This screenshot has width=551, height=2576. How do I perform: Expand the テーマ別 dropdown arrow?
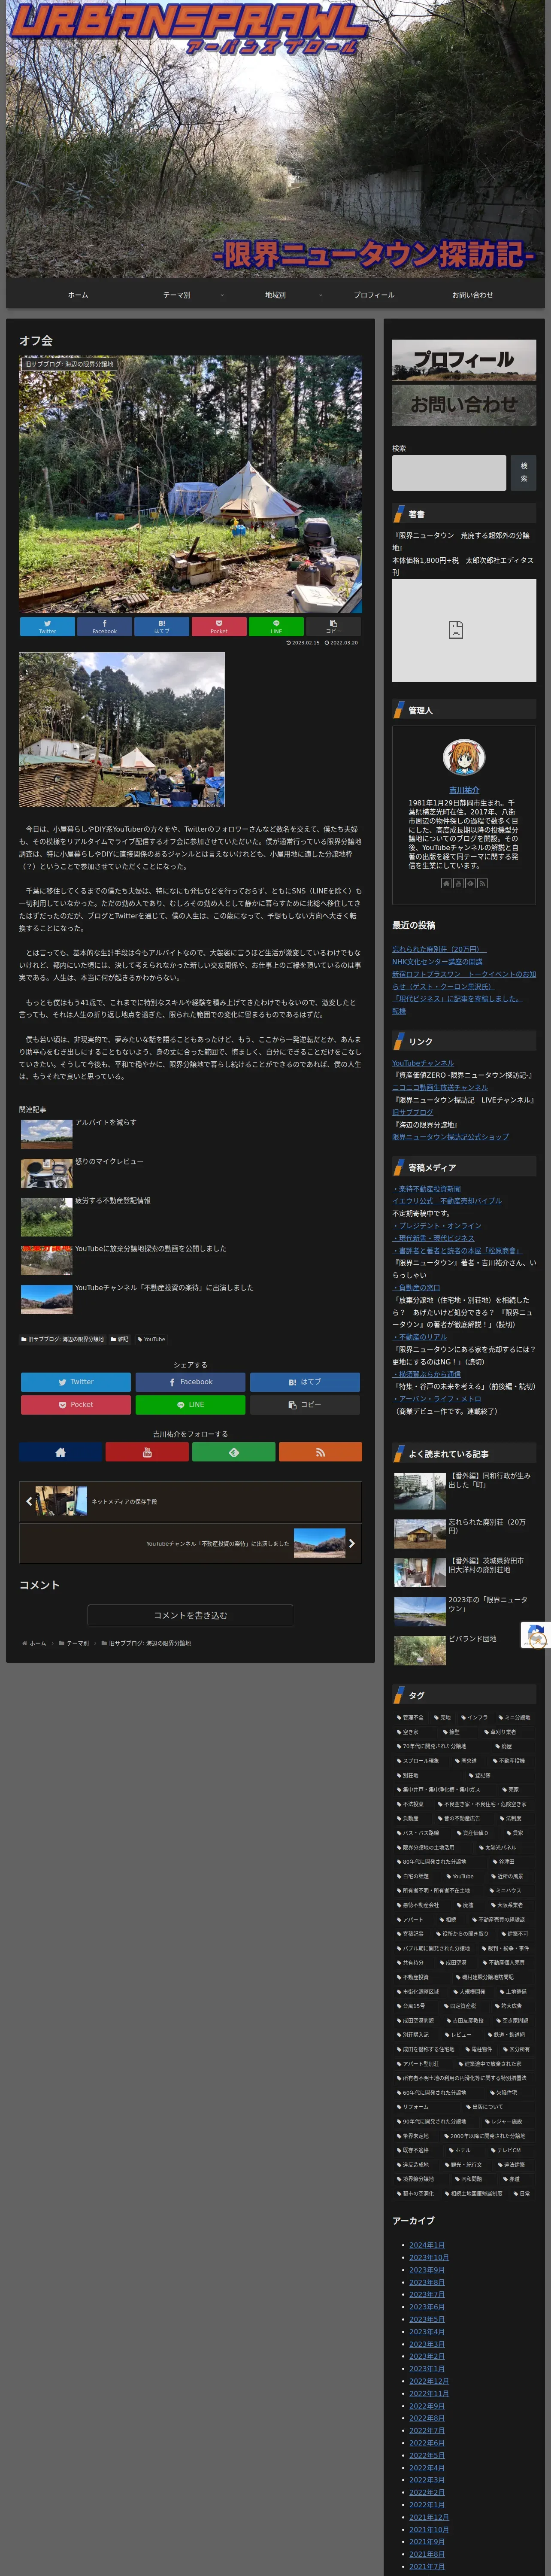coord(222,295)
